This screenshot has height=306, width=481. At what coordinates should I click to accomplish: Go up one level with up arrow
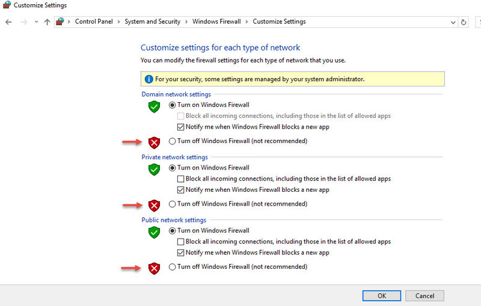click(47, 22)
